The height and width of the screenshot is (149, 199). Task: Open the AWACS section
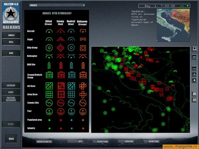click(x=11, y=35)
